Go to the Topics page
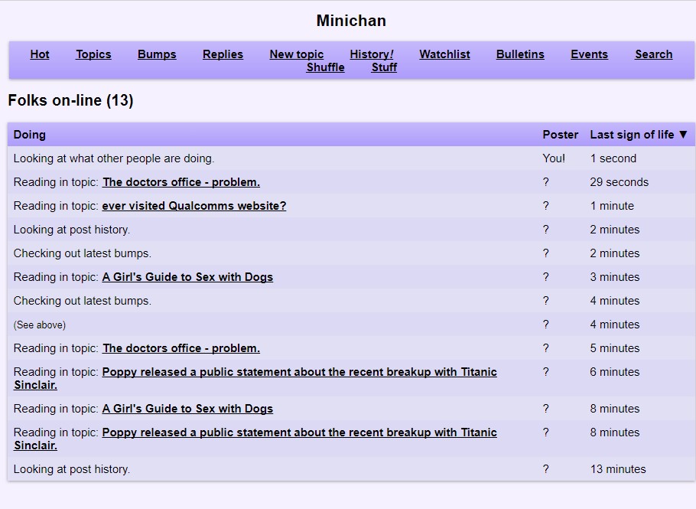This screenshot has height=509, width=696. [93, 54]
